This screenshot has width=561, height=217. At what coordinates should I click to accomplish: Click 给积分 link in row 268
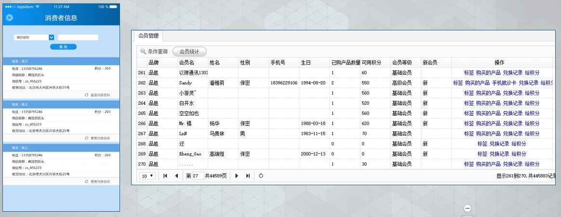(x=519, y=144)
